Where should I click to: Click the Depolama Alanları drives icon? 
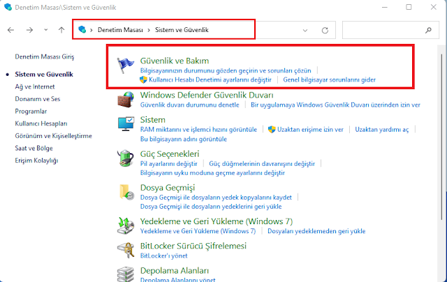click(x=126, y=274)
